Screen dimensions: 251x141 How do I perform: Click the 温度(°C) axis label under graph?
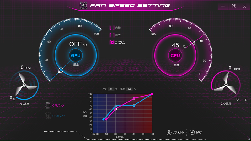pos(120,137)
